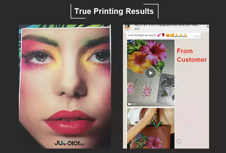The width and height of the screenshot is (226, 153).
Task: Open the printed face makeup poster
Action: click(65, 87)
